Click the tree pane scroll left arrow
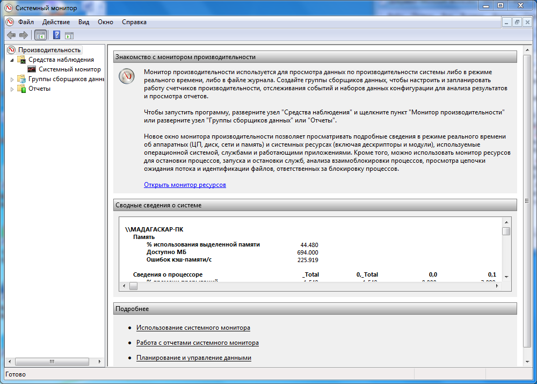 coord(10,362)
